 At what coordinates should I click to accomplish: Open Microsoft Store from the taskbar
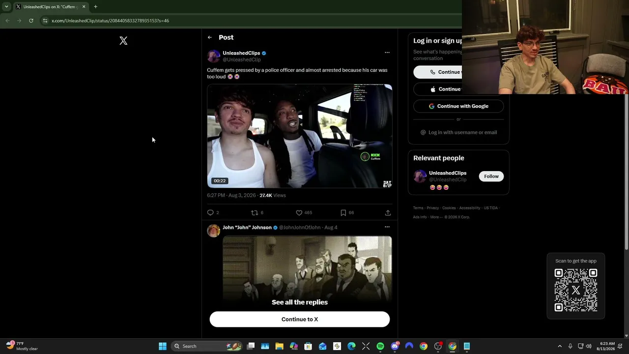[x=308, y=346]
